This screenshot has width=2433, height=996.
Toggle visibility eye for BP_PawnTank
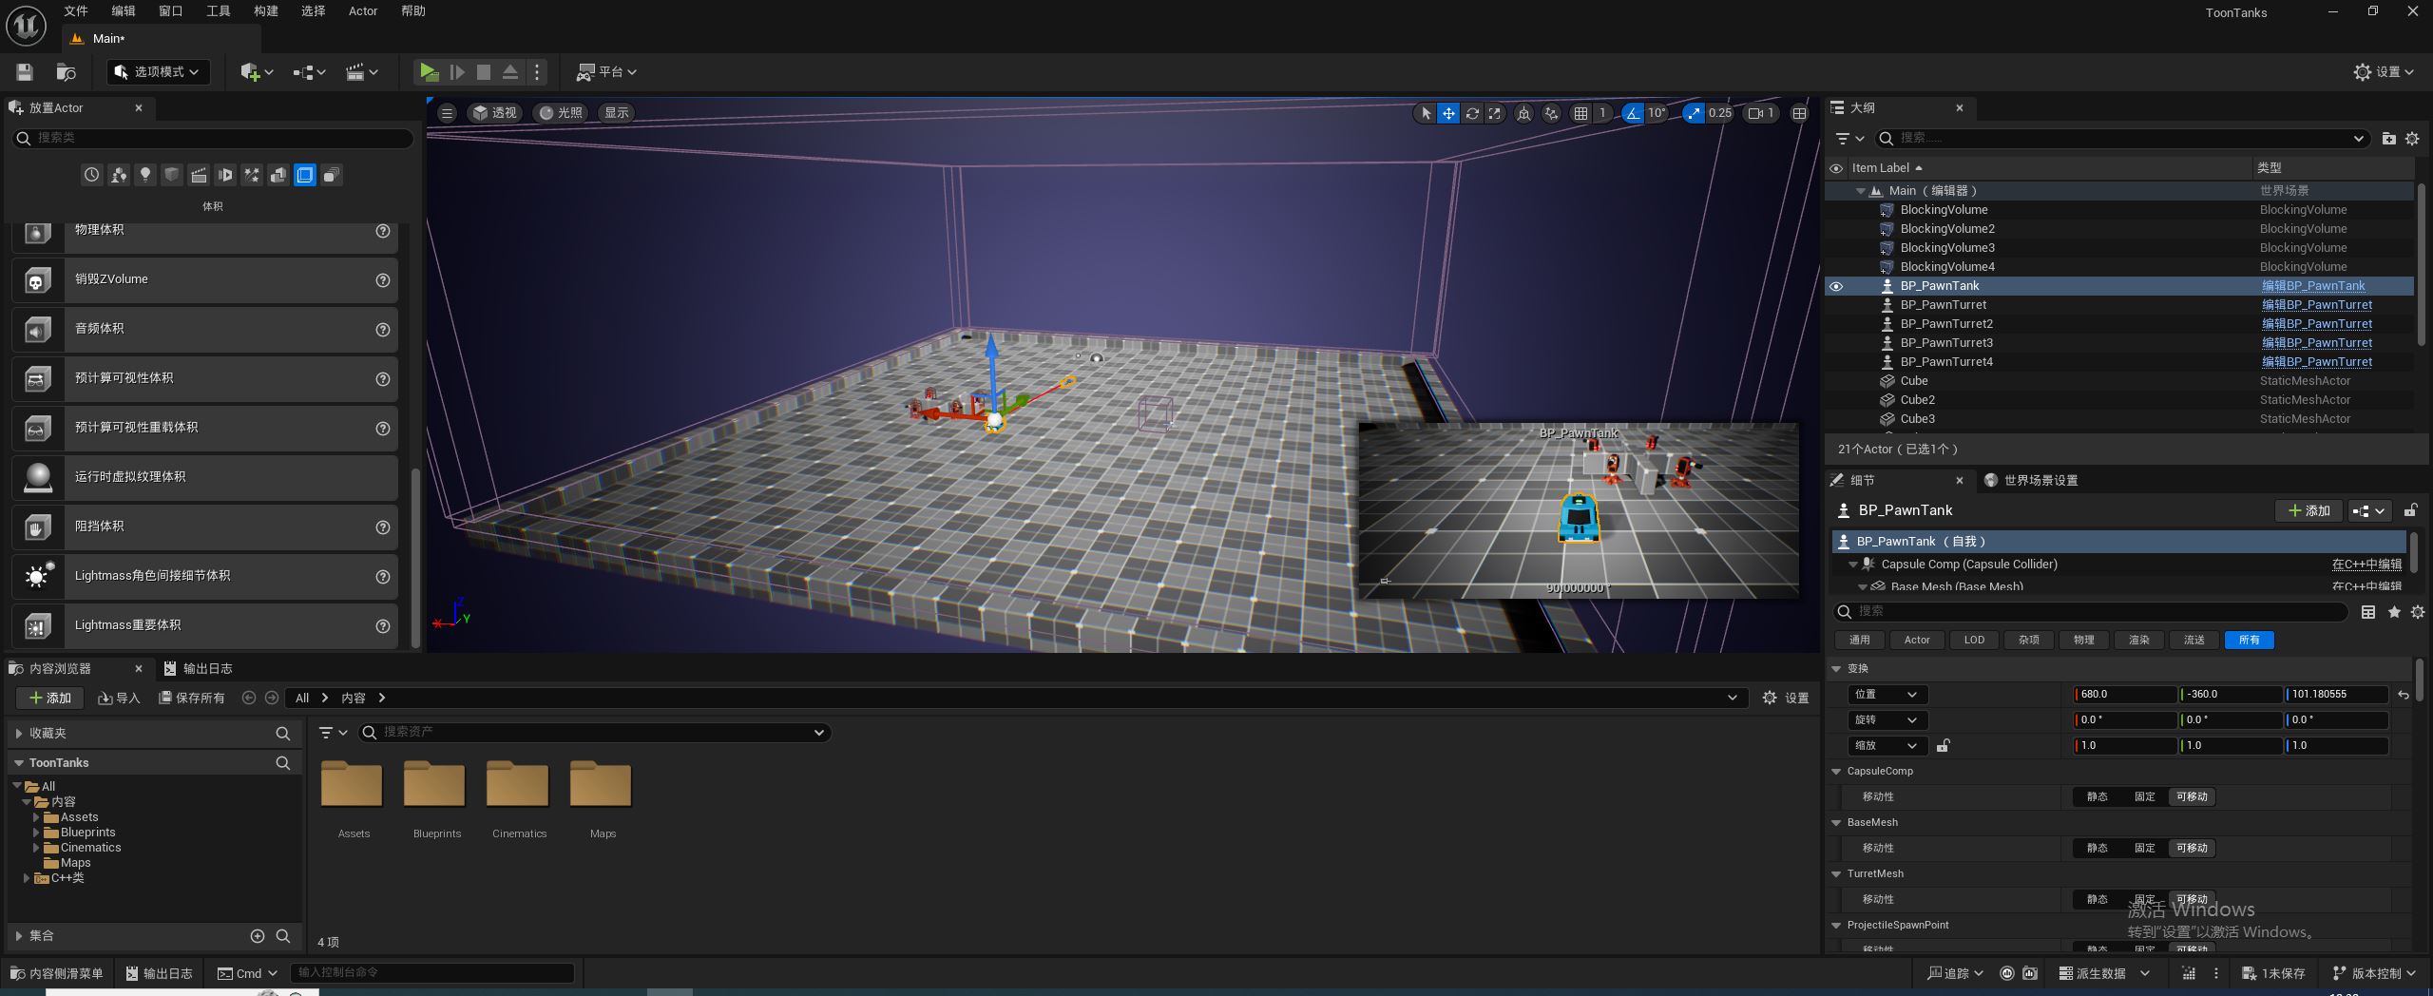(1836, 286)
